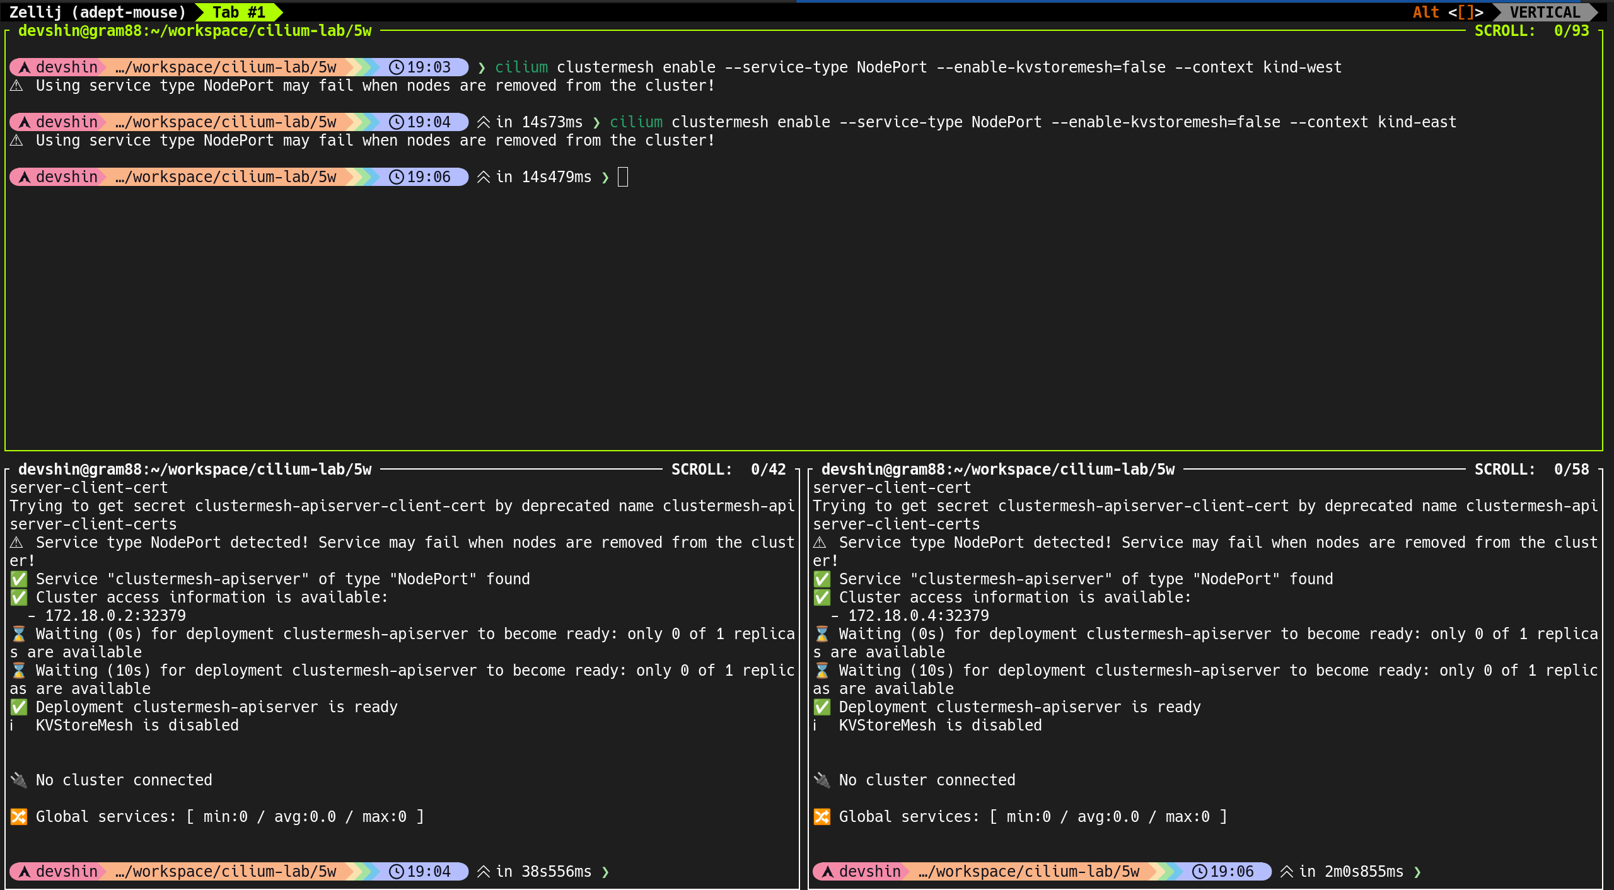Click the 'kind-west' context argument

(1303, 67)
